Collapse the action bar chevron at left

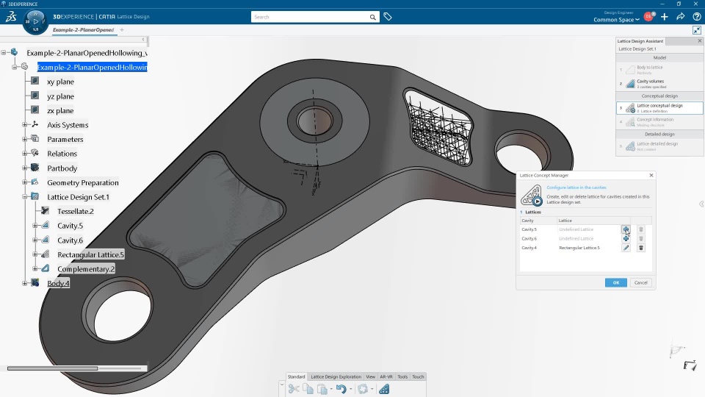click(282, 385)
